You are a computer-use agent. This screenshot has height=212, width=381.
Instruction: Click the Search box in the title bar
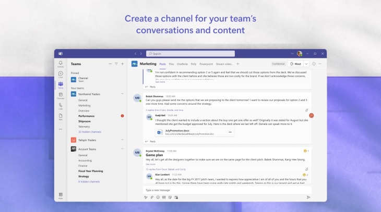(x=190, y=54)
